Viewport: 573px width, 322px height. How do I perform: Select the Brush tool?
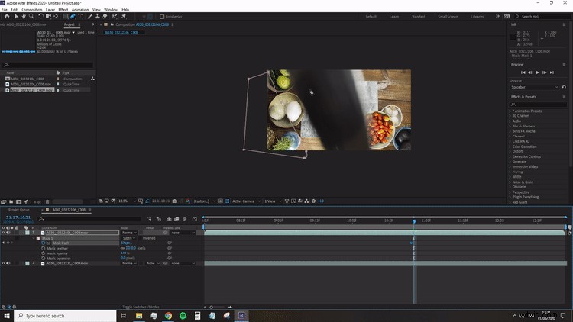coord(89,17)
